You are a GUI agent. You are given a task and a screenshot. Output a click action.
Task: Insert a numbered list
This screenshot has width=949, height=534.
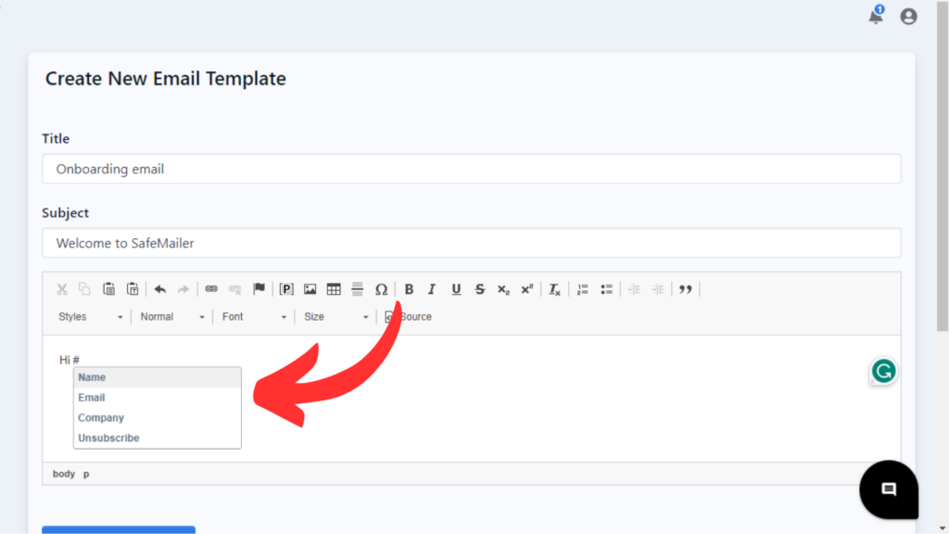pos(583,289)
